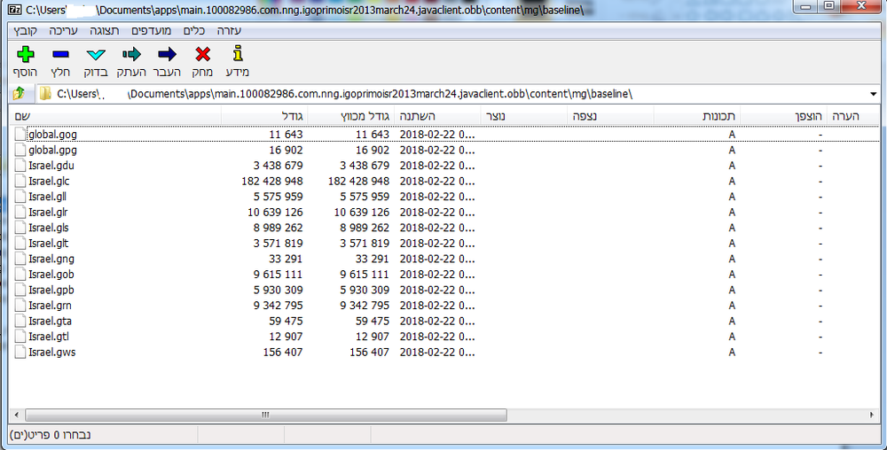The image size is (887, 450).
Task: Select the Israel.gta file
Action: (50, 321)
